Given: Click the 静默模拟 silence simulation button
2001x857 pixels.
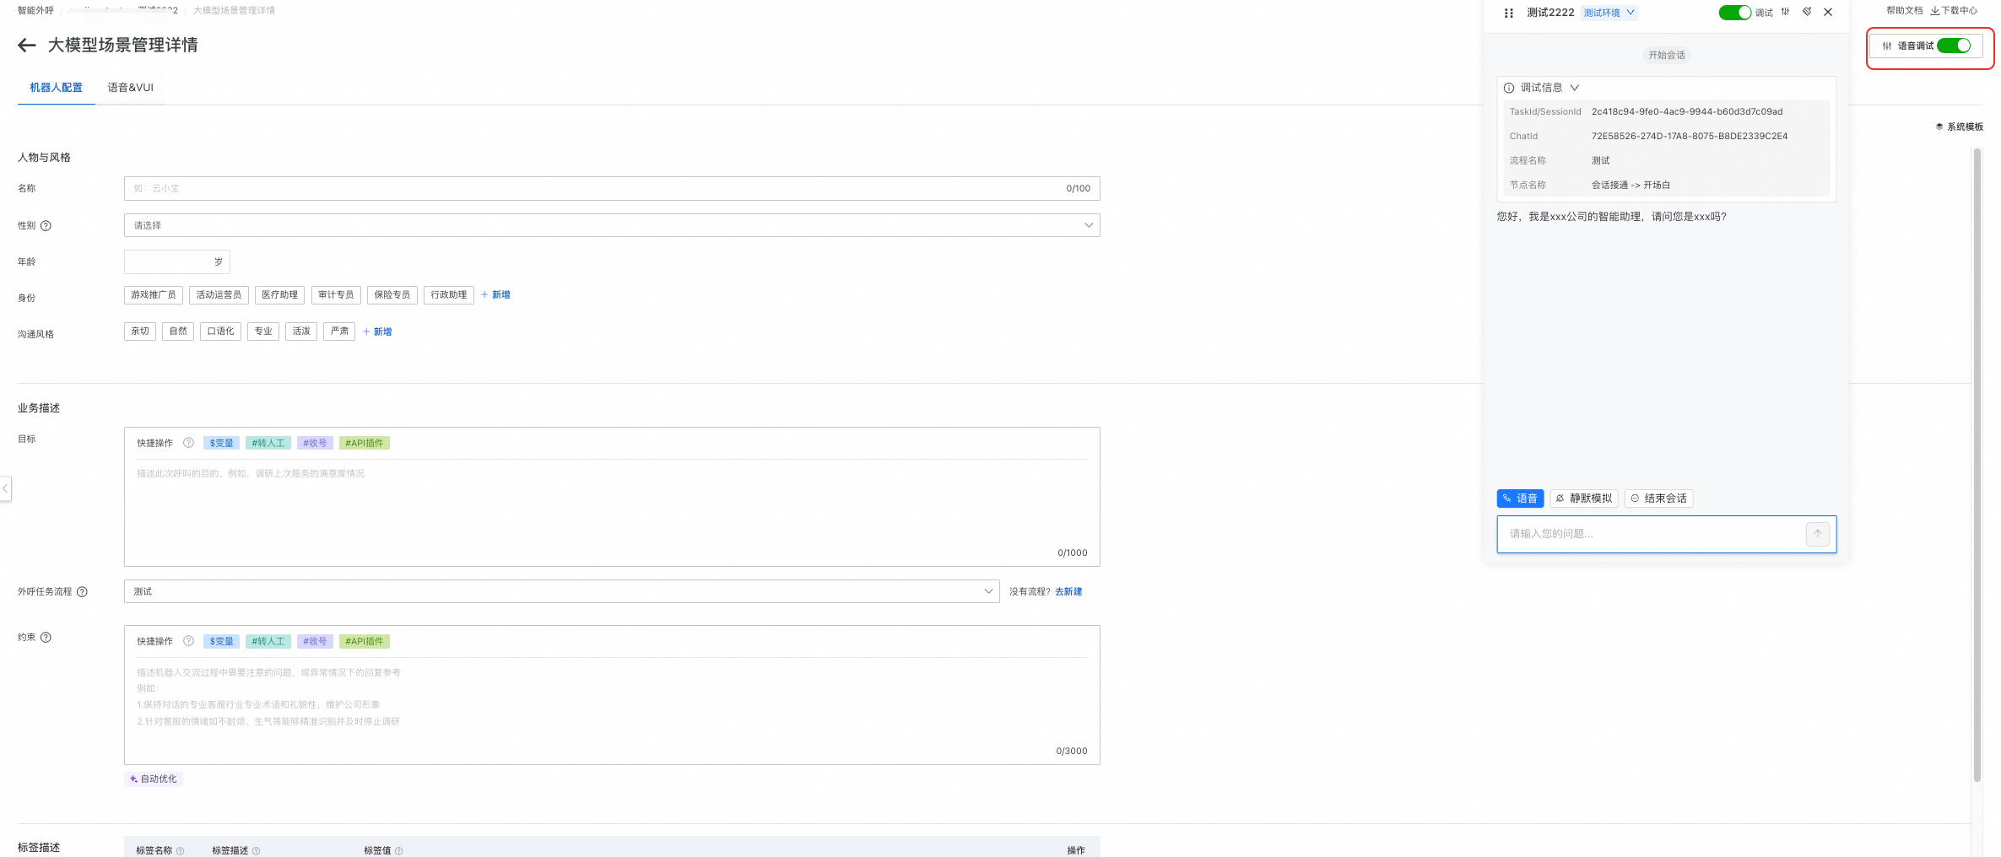Looking at the screenshot, I should pyautogui.click(x=1584, y=499).
